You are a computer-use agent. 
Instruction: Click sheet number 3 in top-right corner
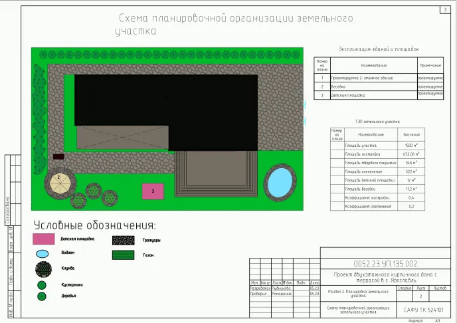click(444, 9)
